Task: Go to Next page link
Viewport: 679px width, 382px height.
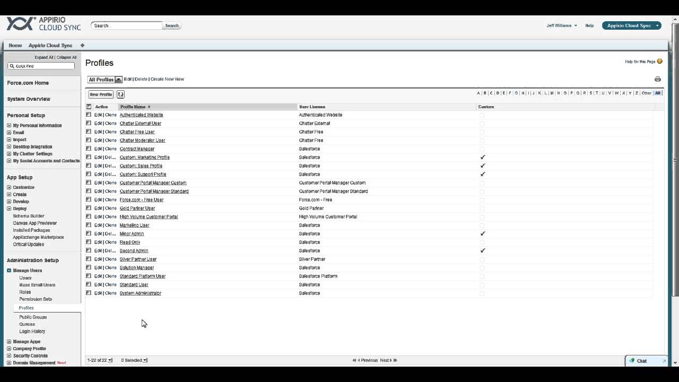Action: (385, 360)
